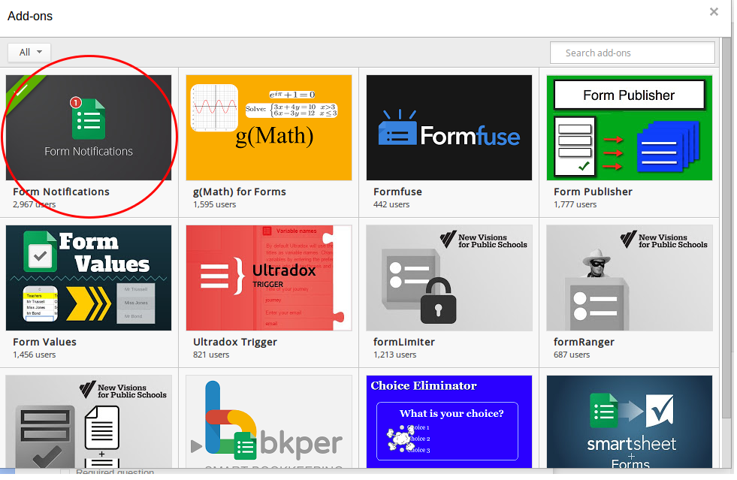Screen dimensions: 737x480
Task: Open the bkper bookkeeping add-on thumbnail
Action: tap(269, 421)
